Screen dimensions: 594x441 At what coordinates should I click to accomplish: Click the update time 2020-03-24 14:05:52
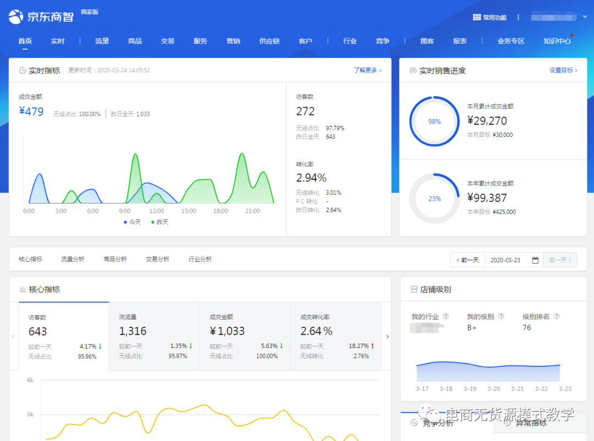[124, 70]
